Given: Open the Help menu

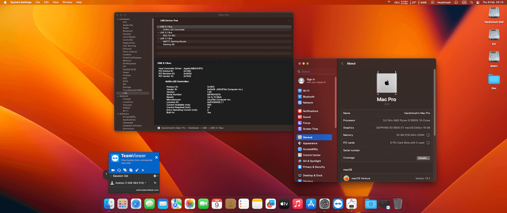Looking at the screenshot, I should tap(79, 2).
